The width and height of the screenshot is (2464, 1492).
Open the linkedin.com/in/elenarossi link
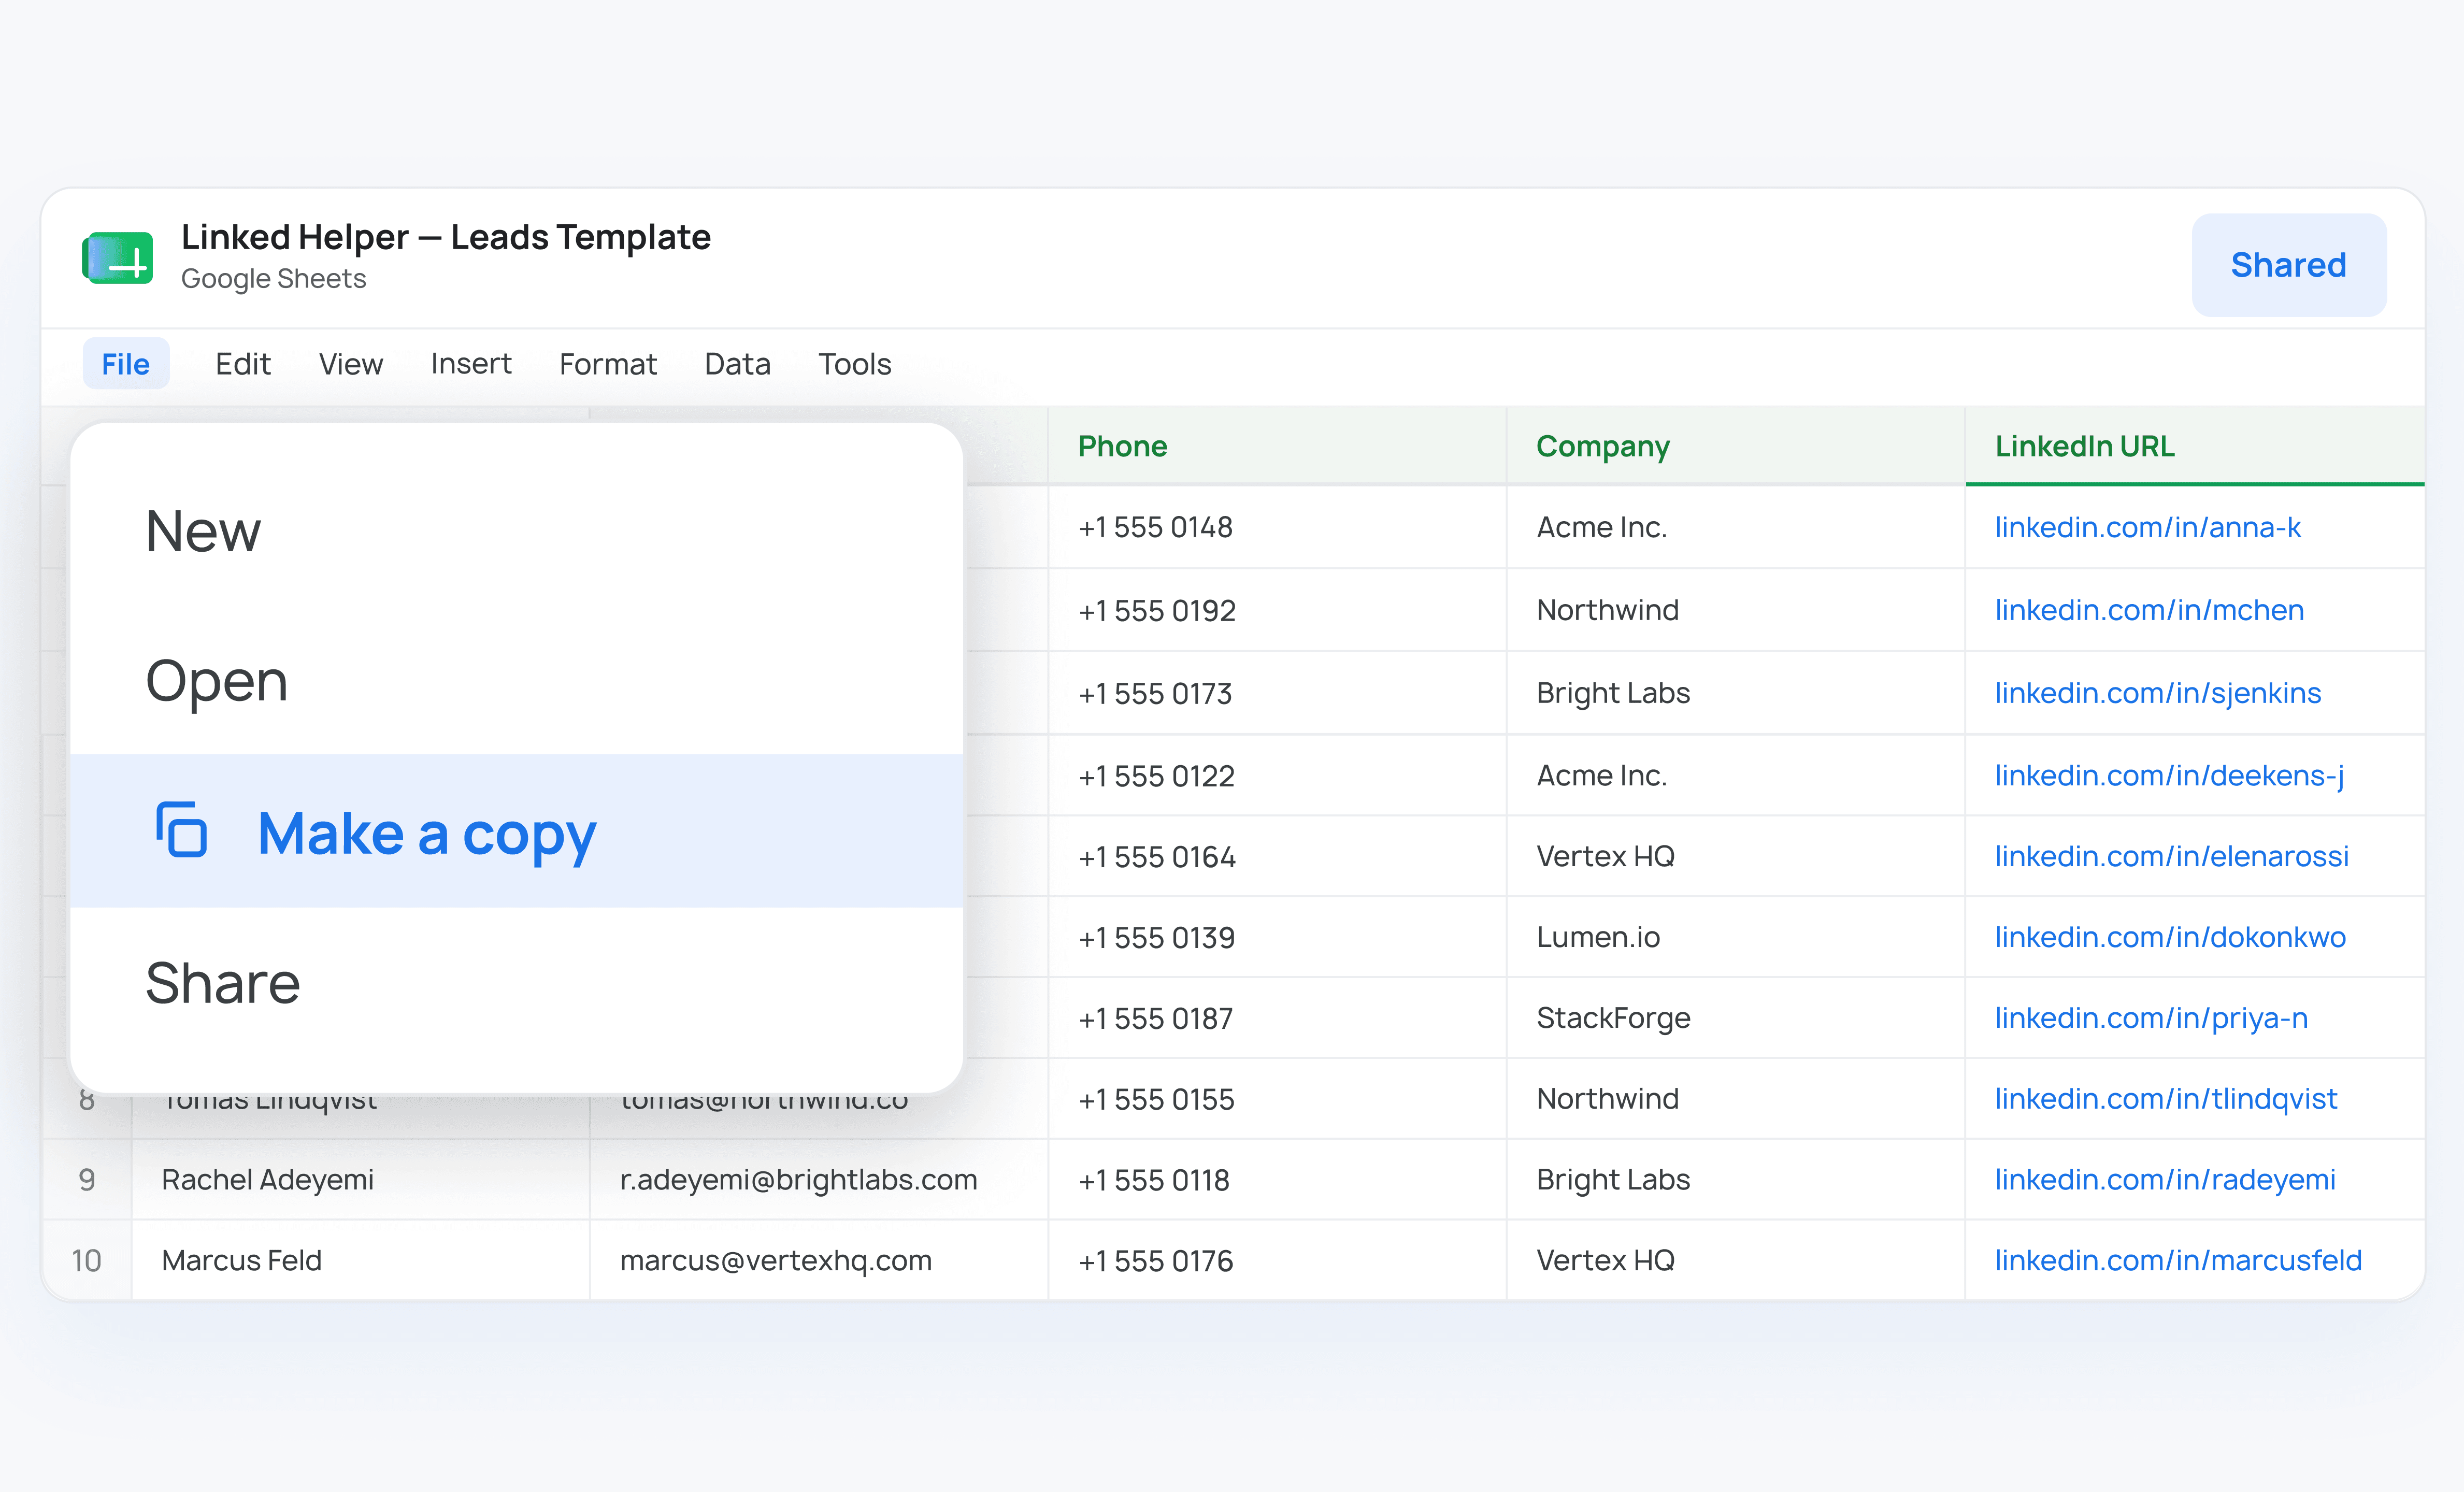(x=2172, y=857)
